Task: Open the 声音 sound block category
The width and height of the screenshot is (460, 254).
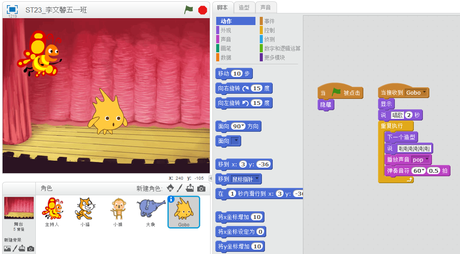Action: [226, 39]
